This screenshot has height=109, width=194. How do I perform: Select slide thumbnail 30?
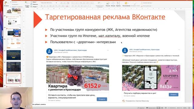coord(13,44)
